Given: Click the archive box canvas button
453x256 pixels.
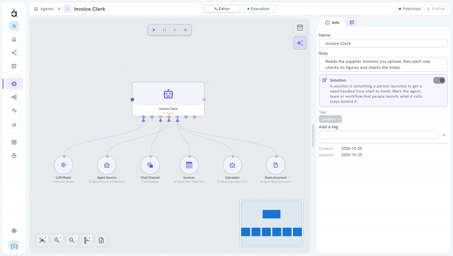Looking at the screenshot, I should pos(300,28).
